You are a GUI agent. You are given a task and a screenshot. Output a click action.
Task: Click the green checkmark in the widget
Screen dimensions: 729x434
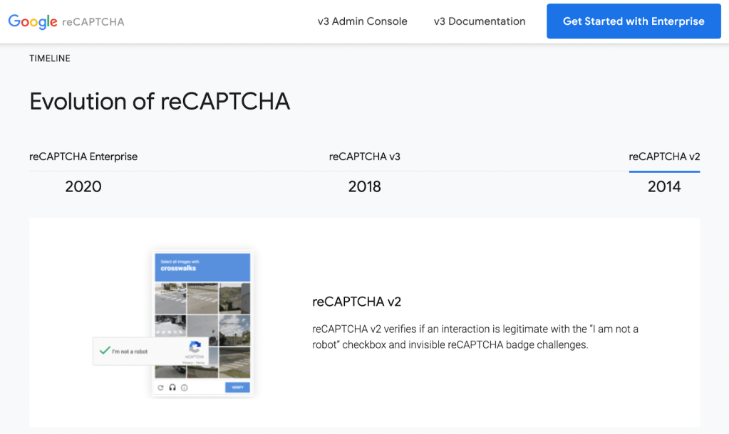[x=104, y=351]
